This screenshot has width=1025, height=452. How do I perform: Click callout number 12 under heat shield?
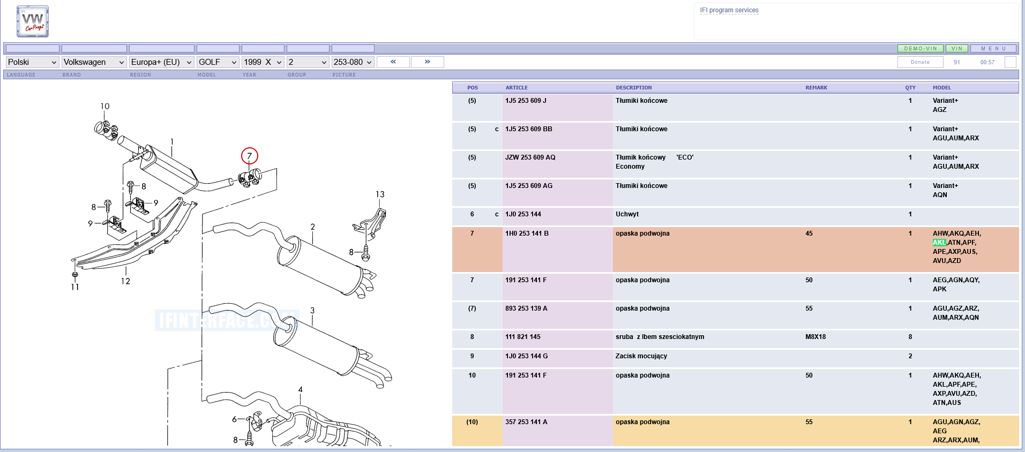tap(125, 281)
